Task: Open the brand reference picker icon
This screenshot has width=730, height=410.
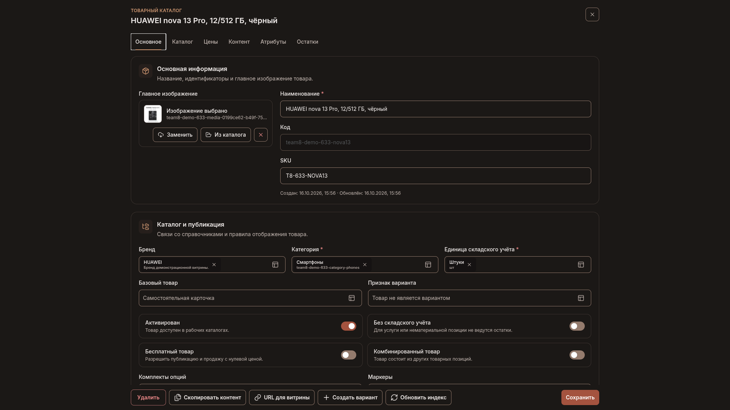Action: pyautogui.click(x=275, y=265)
